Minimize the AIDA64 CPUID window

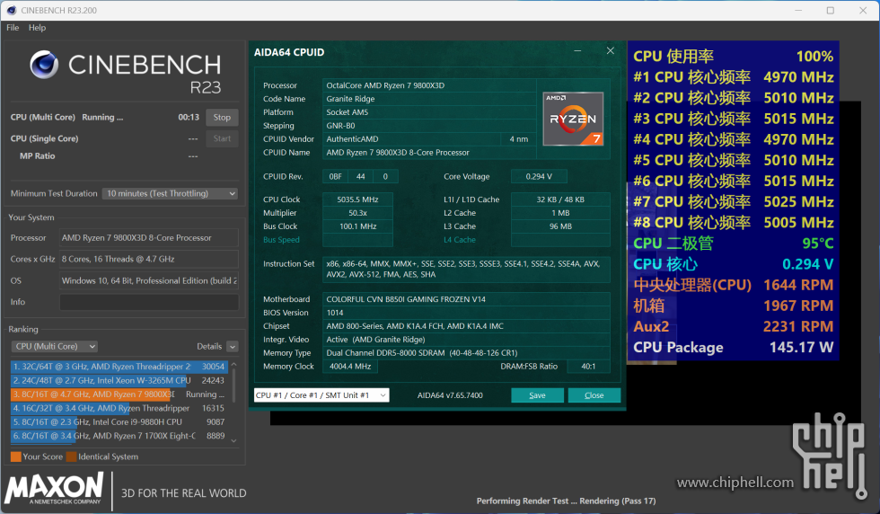pos(577,51)
